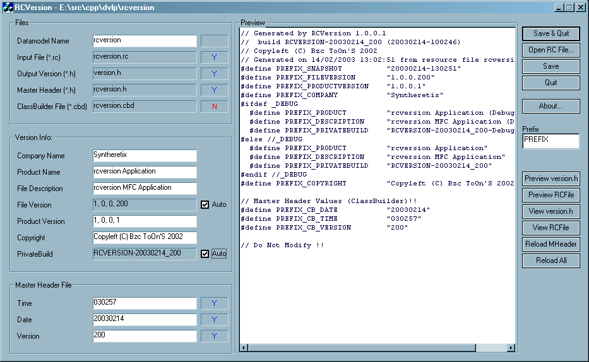Click Y button next to Time field

tap(214, 303)
